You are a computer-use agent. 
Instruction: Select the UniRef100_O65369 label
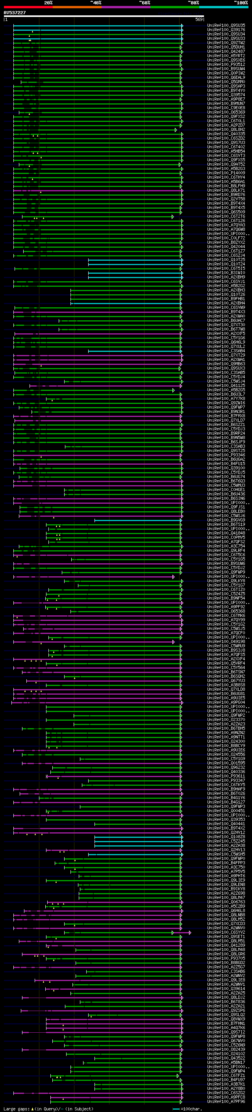click(x=226, y=112)
